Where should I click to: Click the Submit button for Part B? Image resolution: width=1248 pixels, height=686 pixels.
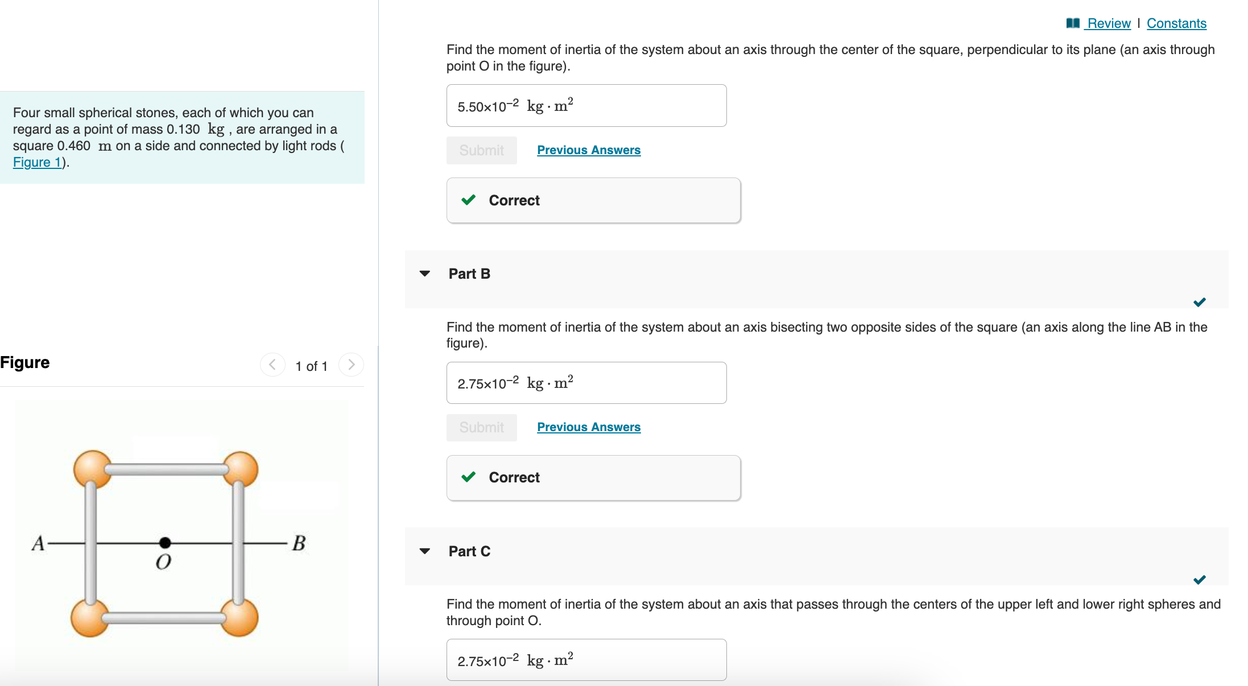481,427
